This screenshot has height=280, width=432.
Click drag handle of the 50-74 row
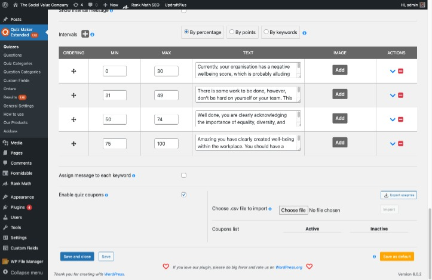tap(73, 119)
